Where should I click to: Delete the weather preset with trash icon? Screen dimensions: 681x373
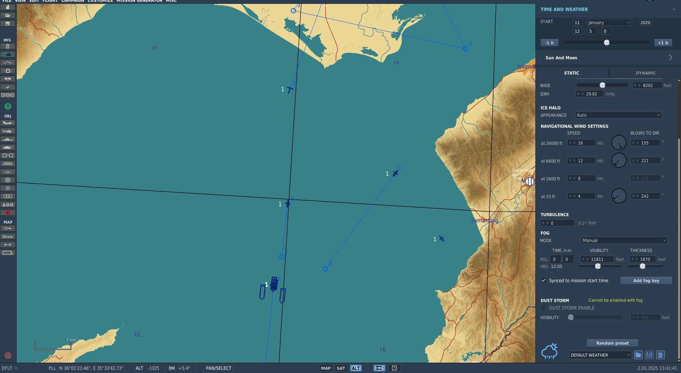660,355
